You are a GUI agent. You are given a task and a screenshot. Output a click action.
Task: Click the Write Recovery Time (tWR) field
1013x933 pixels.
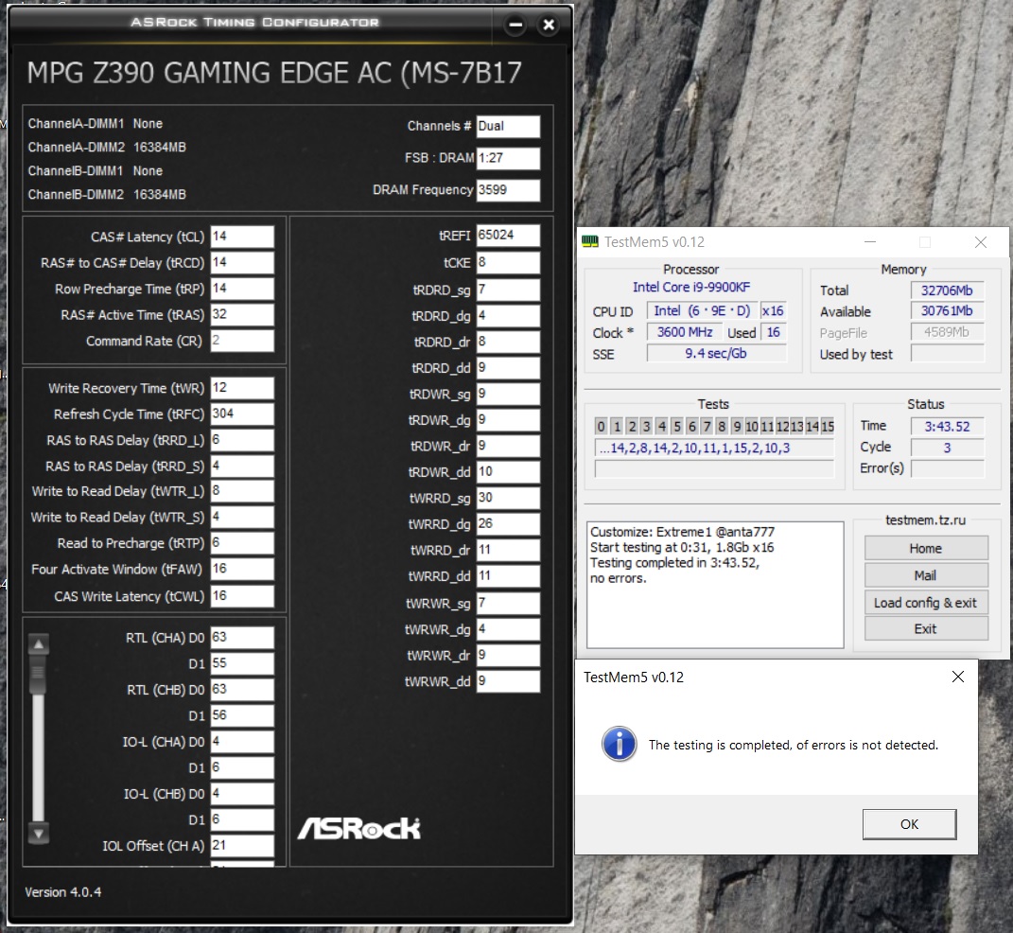(242, 388)
